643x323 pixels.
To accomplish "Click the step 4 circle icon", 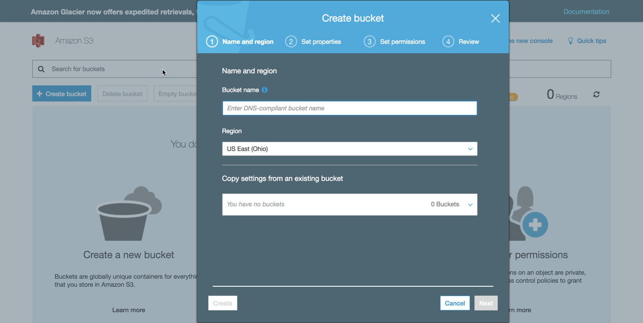I will [448, 42].
